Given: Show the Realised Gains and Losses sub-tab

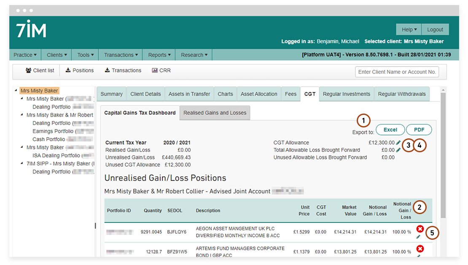Looking at the screenshot, I should pos(215,113).
